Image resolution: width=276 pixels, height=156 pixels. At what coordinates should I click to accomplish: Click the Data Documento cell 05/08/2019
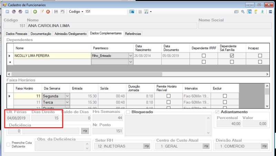click(x=176, y=56)
